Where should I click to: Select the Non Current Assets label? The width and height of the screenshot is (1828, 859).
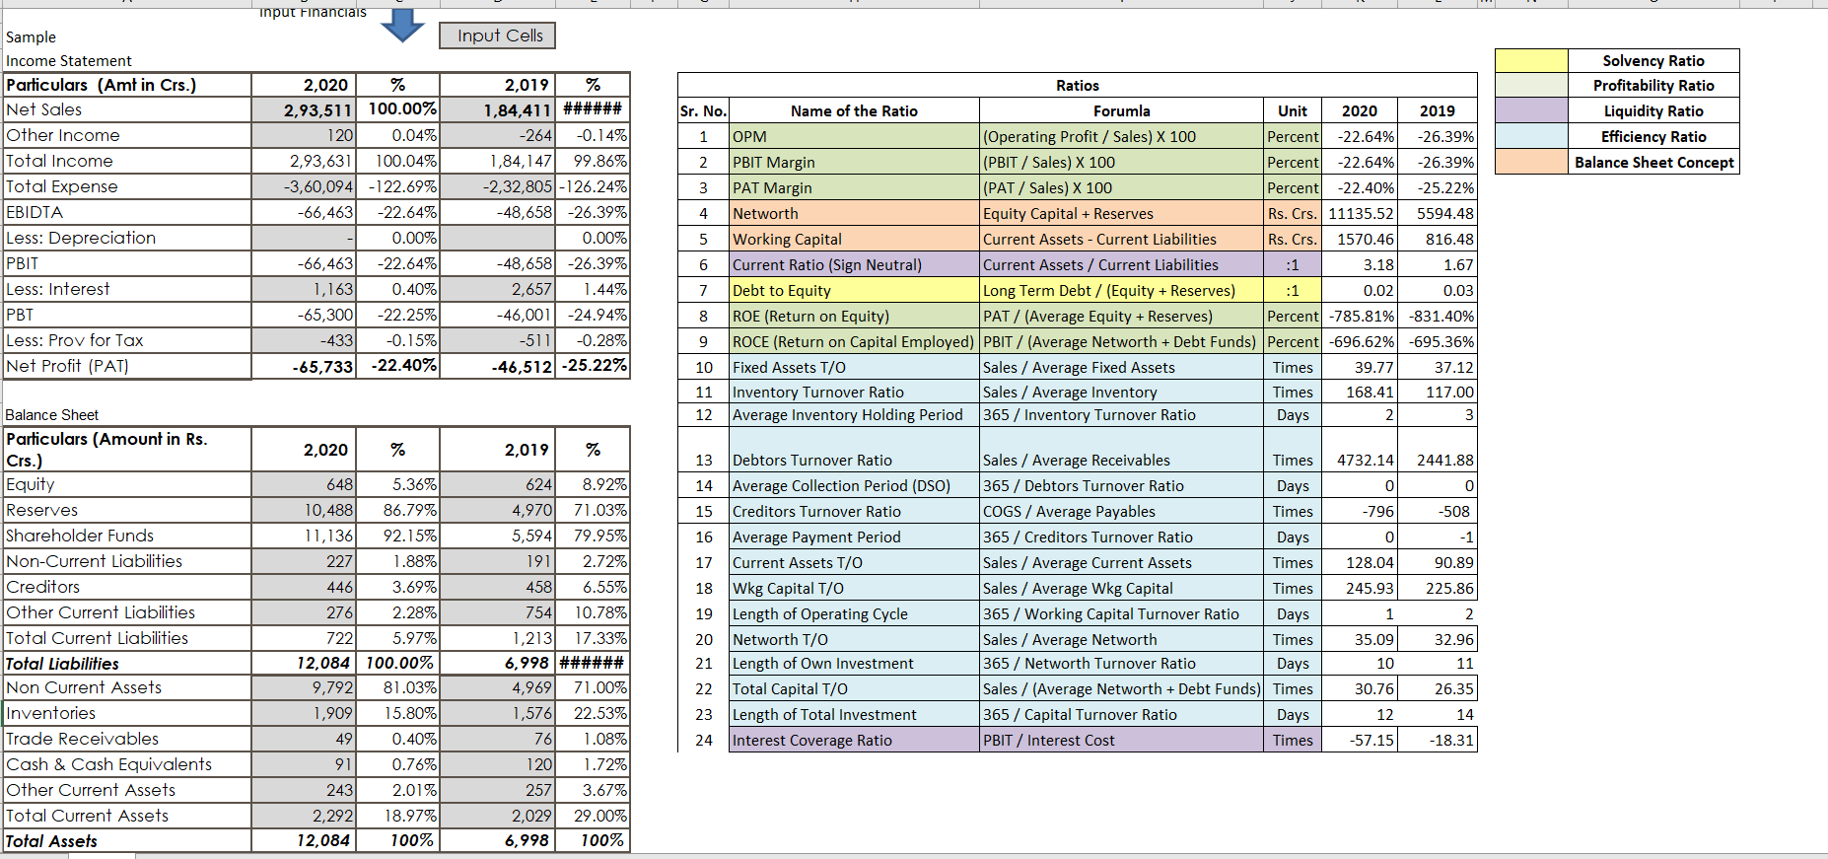tap(127, 687)
